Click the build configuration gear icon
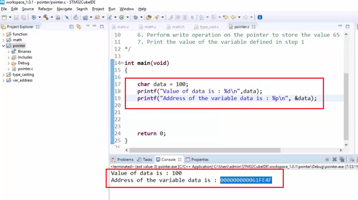This screenshot has height=200, width=358. click(34, 17)
